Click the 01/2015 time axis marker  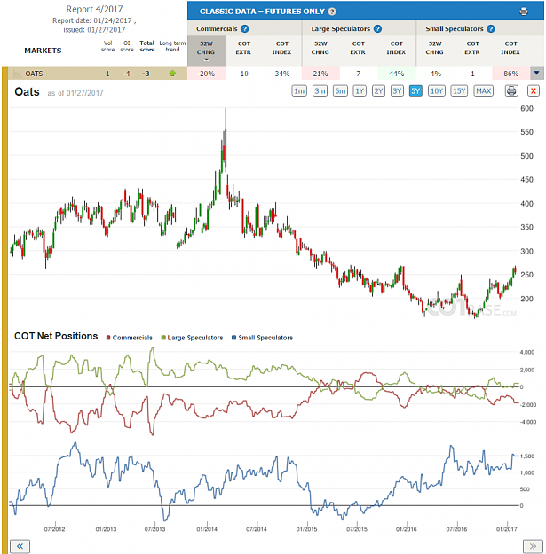pos(307,529)
